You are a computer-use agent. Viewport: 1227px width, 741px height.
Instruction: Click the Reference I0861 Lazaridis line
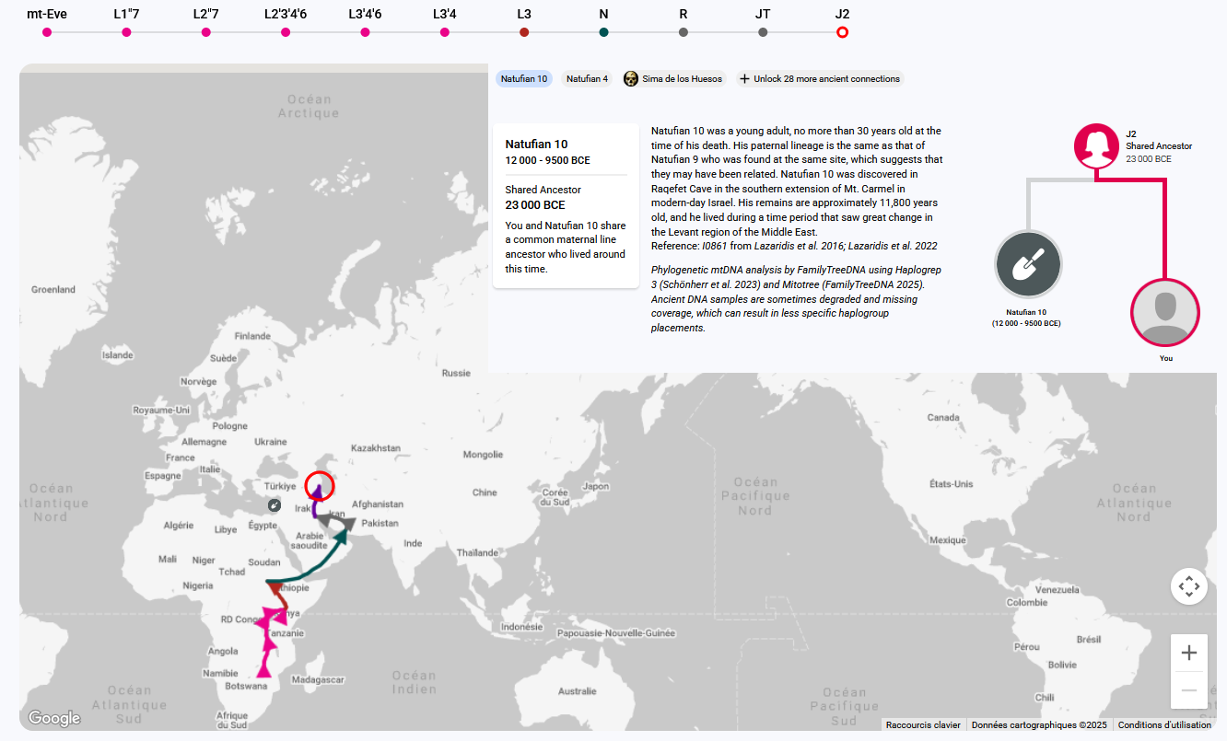tap(794, 246)
